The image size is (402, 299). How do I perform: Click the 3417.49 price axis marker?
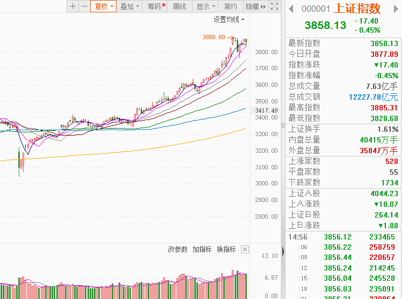(266, 110)
